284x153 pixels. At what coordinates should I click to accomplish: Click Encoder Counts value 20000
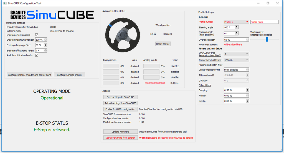coord(53,27)
